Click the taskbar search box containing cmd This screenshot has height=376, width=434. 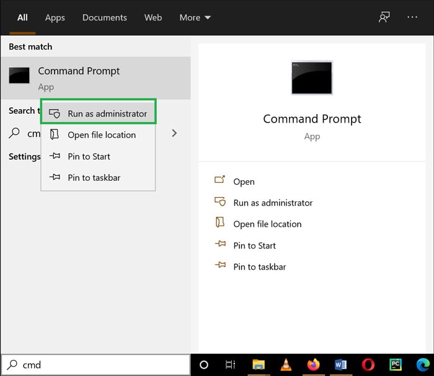point(99,365)
